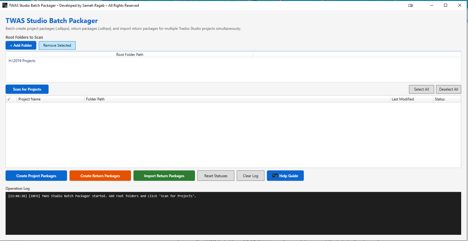Scan for Projects in listed folders
The image size is (468, 241).
[27, 89]
